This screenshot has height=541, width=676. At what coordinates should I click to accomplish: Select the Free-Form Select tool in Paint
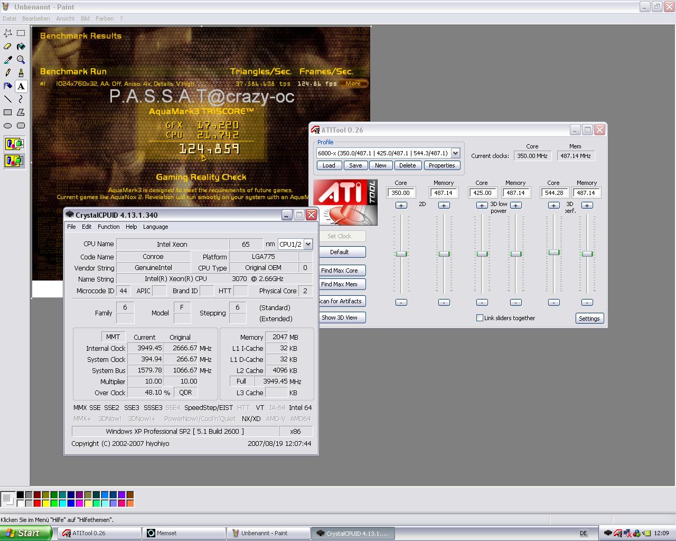click(8, 33)
